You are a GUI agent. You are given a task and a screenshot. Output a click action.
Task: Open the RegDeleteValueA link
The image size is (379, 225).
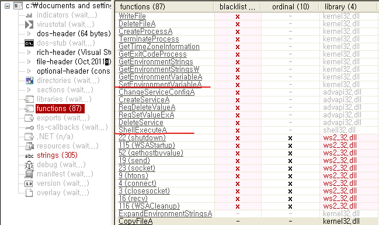coord(147,108)
